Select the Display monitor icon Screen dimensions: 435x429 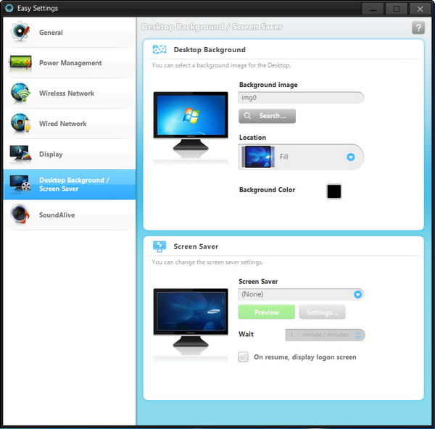coord(20,154)
